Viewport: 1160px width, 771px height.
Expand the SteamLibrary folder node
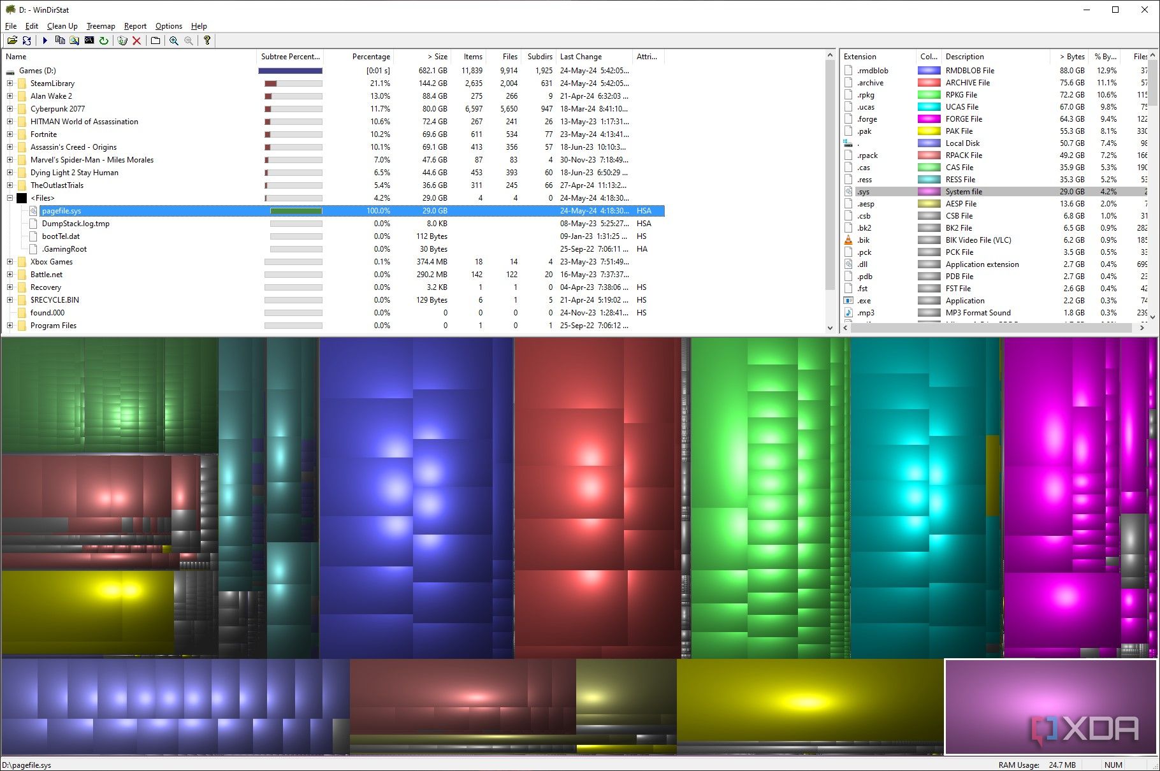10,83
